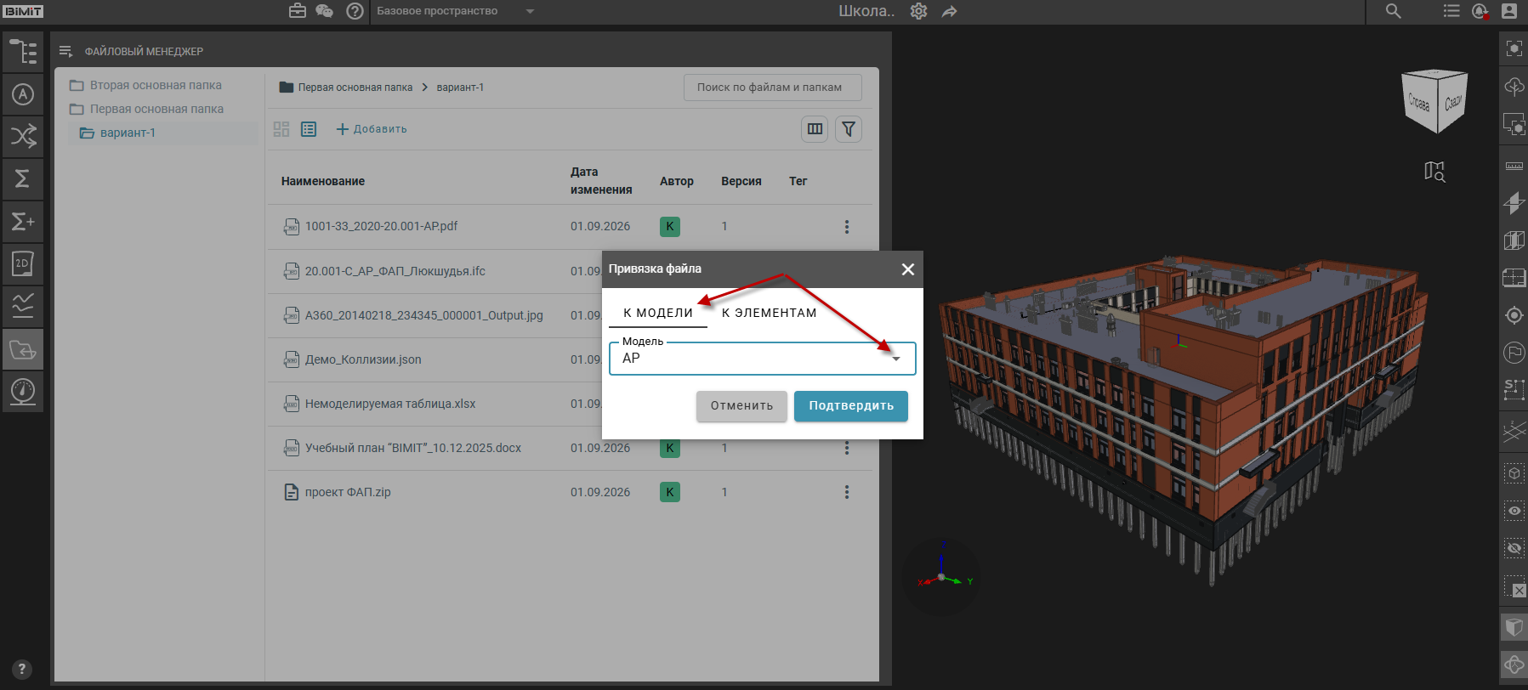This screenshot has height=690, width=1528.
Task: Switch to list view of files
Action: (x=309, y=129)
